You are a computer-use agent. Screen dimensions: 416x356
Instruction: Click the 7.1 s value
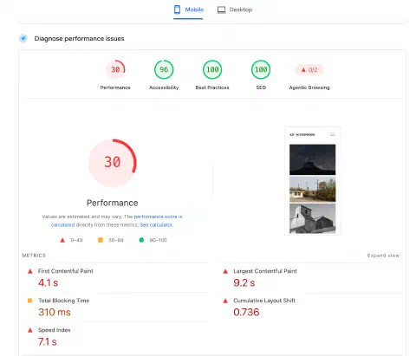[x=48, y=342]
